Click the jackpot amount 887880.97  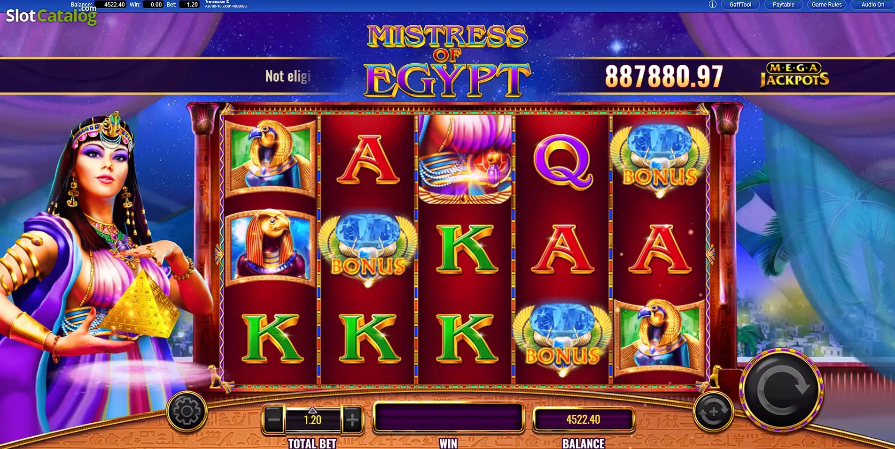tap(663, 76)
